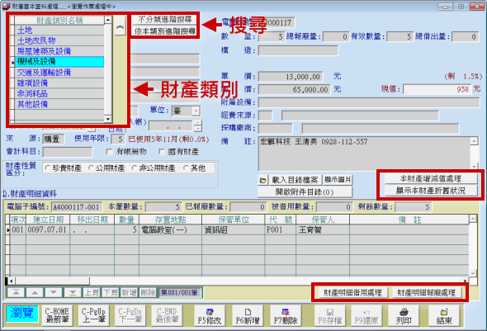487x331 pixels.
Task: Click C-PgUp 上一筆 previous record button
Action: [x=94, y=315]
